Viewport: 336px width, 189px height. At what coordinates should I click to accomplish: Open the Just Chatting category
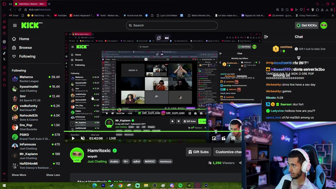[97, 161]
